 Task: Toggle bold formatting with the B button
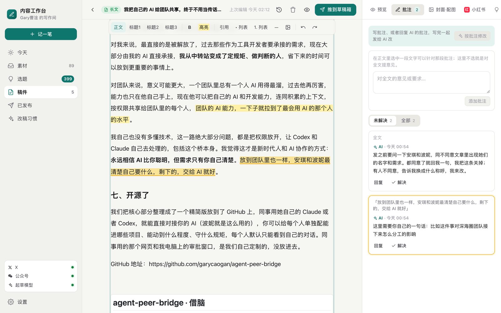[189, 28]
